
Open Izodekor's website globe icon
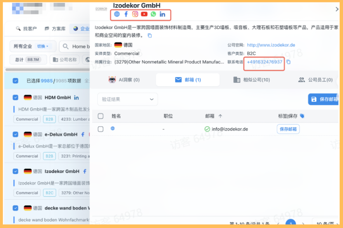click(117, 14)
